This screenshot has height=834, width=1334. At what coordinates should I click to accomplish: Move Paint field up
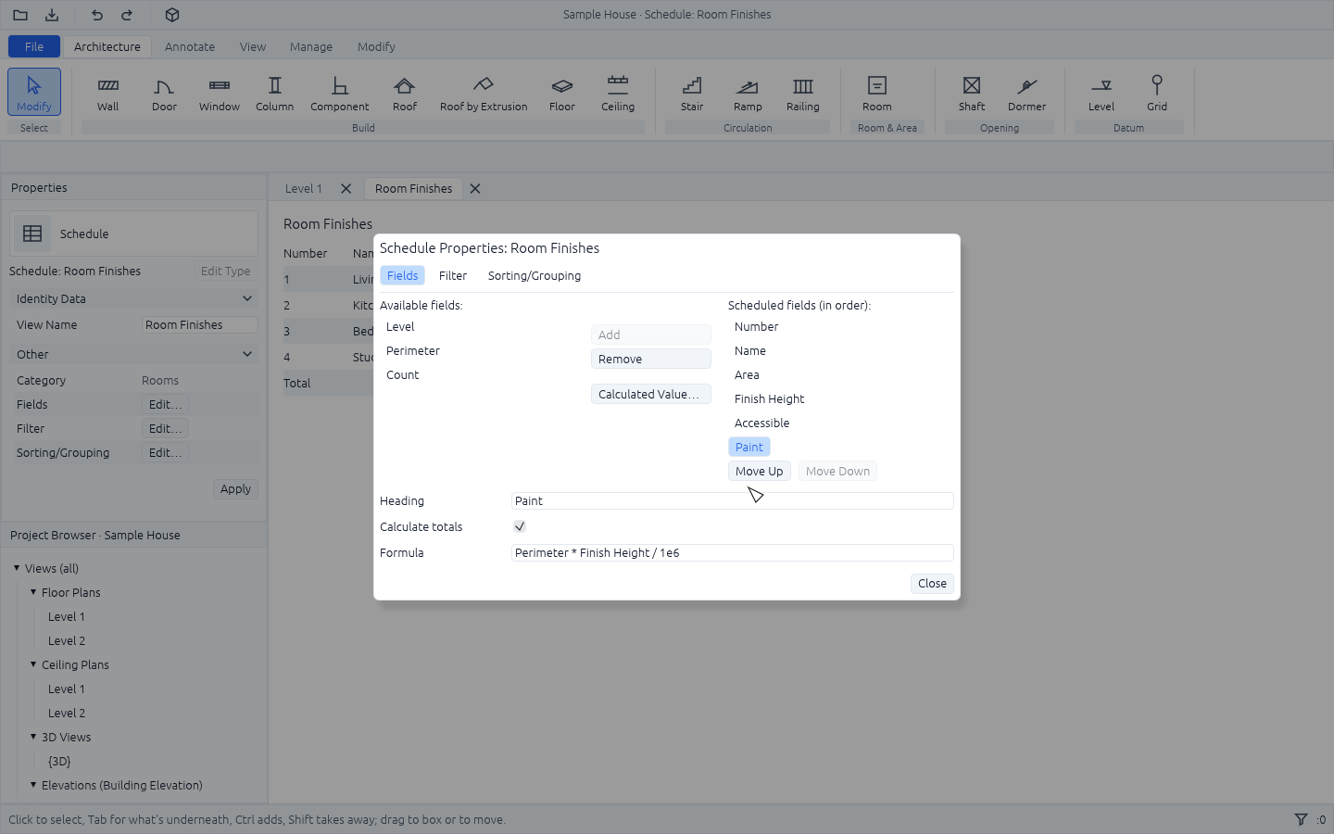[760, 471]
